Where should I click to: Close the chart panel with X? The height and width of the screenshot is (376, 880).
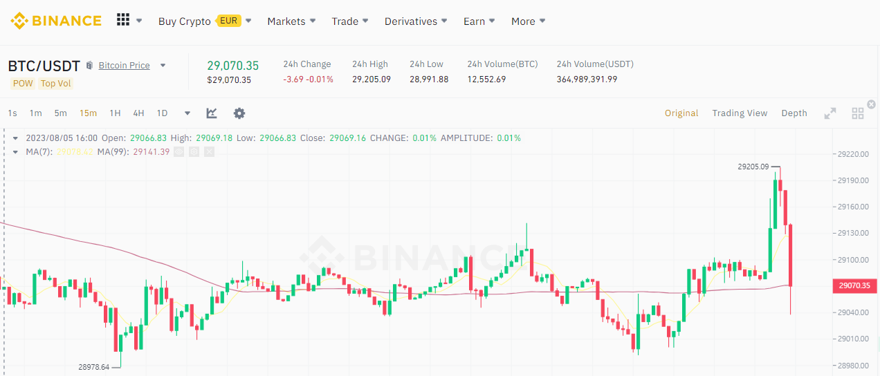872,104
